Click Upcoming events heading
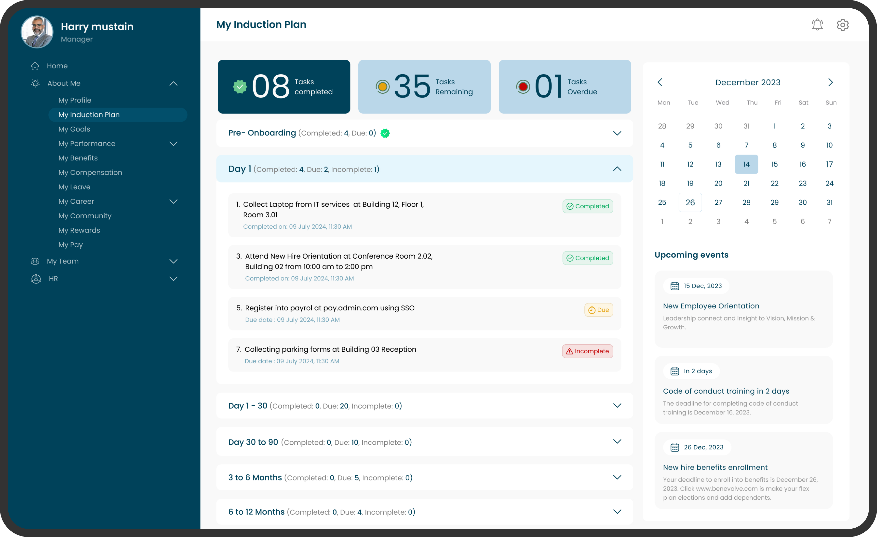The image size is (877, 537). coord(691,255)
